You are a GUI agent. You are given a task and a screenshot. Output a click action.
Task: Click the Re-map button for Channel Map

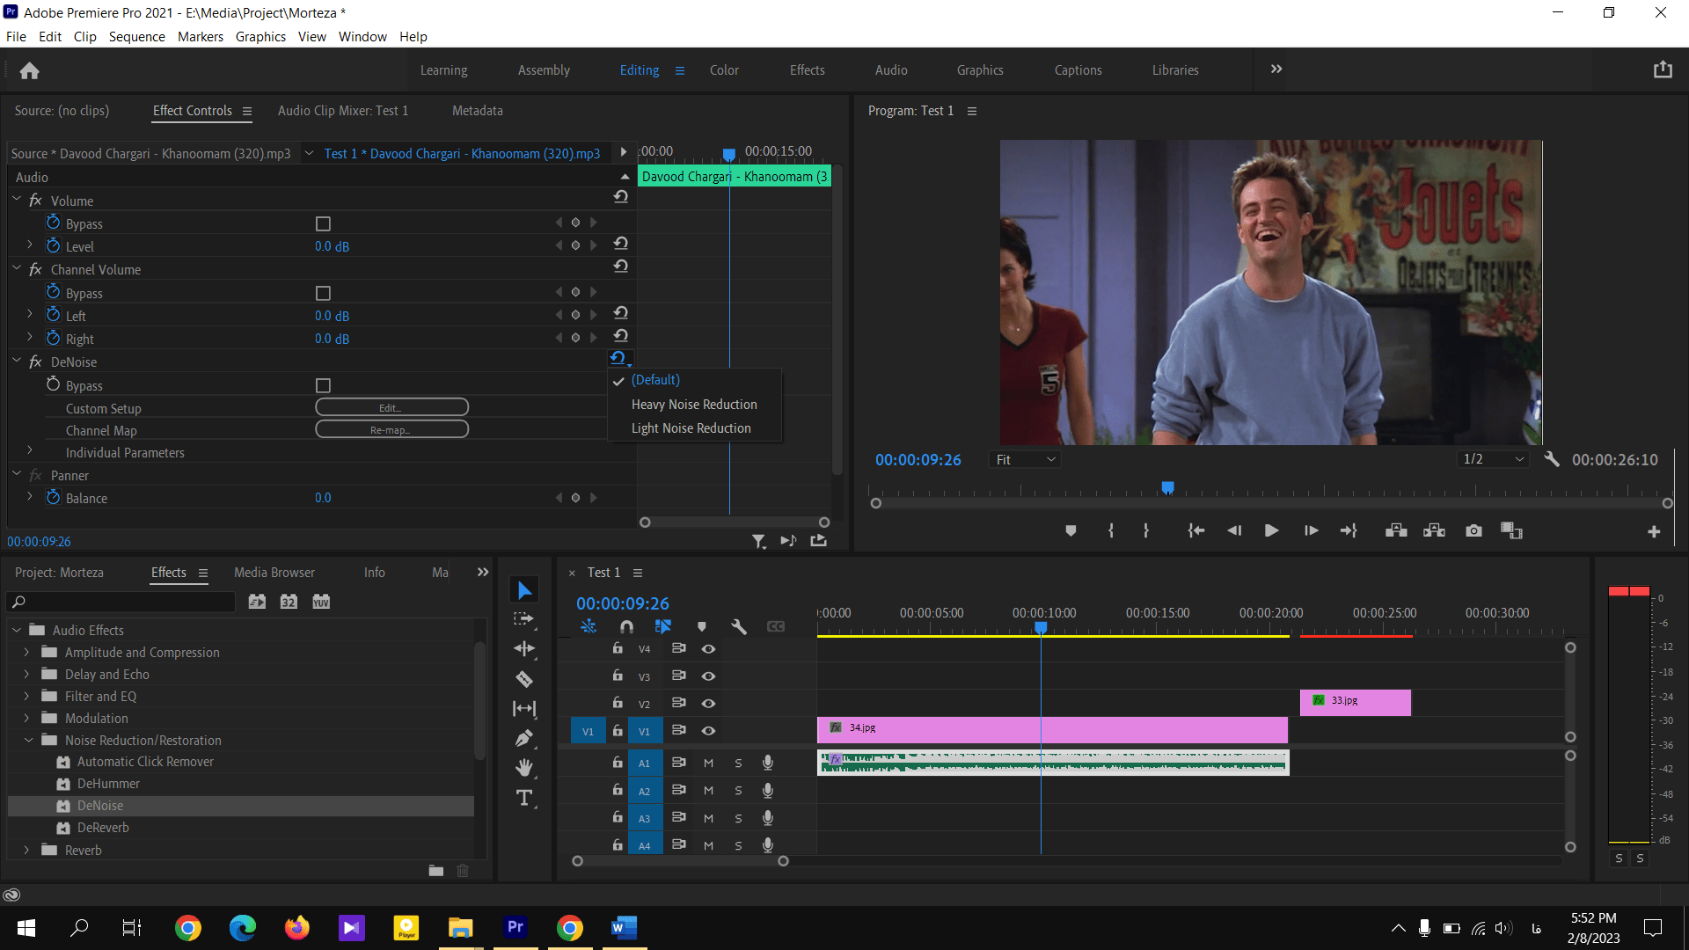click(390, 430)
